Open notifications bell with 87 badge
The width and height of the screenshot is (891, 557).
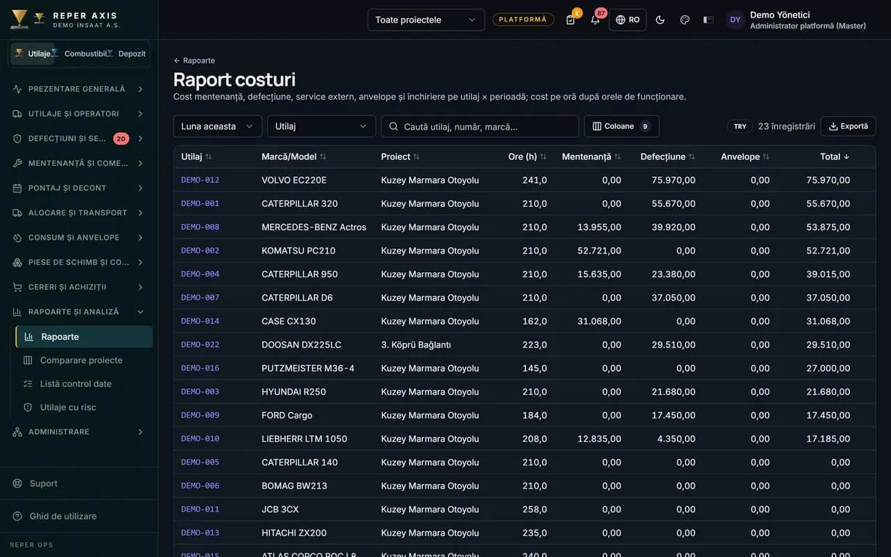point(595,19)
